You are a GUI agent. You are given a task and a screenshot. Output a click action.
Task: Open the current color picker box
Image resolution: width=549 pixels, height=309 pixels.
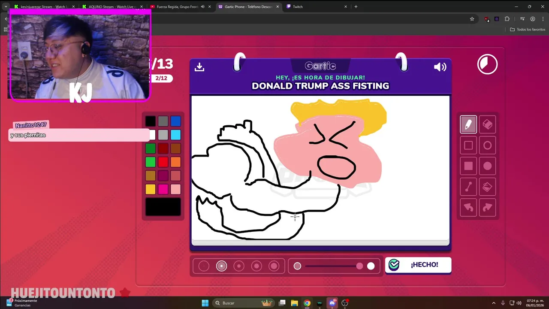[x=163, y=207]
